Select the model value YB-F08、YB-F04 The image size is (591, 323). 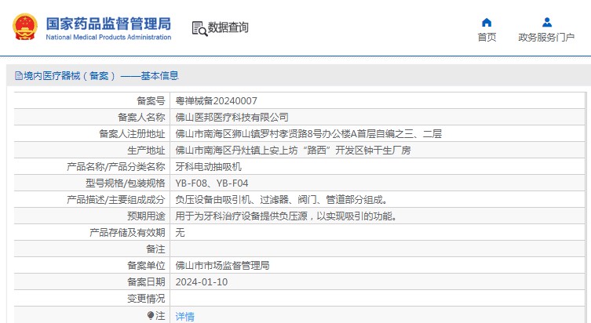point(212,183)
